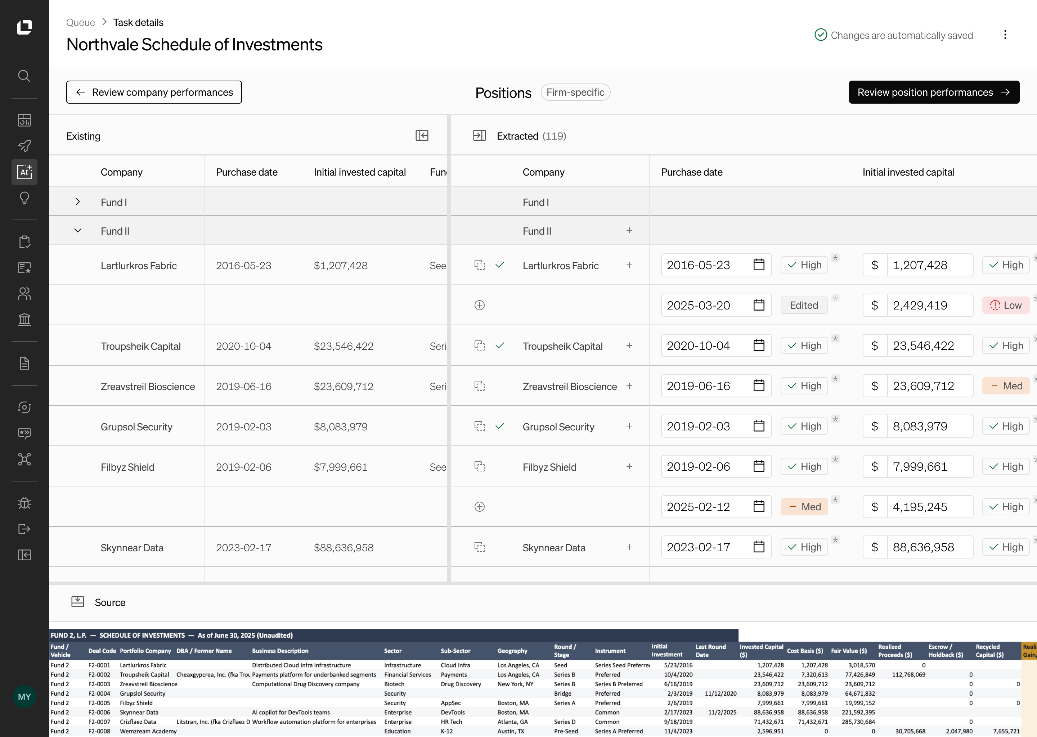This screenshot has height=737, width=1037.
Task: Collapse the Fund II row
Action: (x=78, y=231)
